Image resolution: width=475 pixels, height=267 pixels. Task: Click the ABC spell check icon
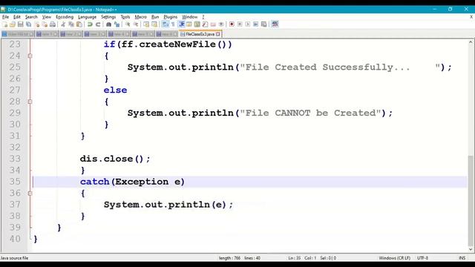(x=275, y=24)
